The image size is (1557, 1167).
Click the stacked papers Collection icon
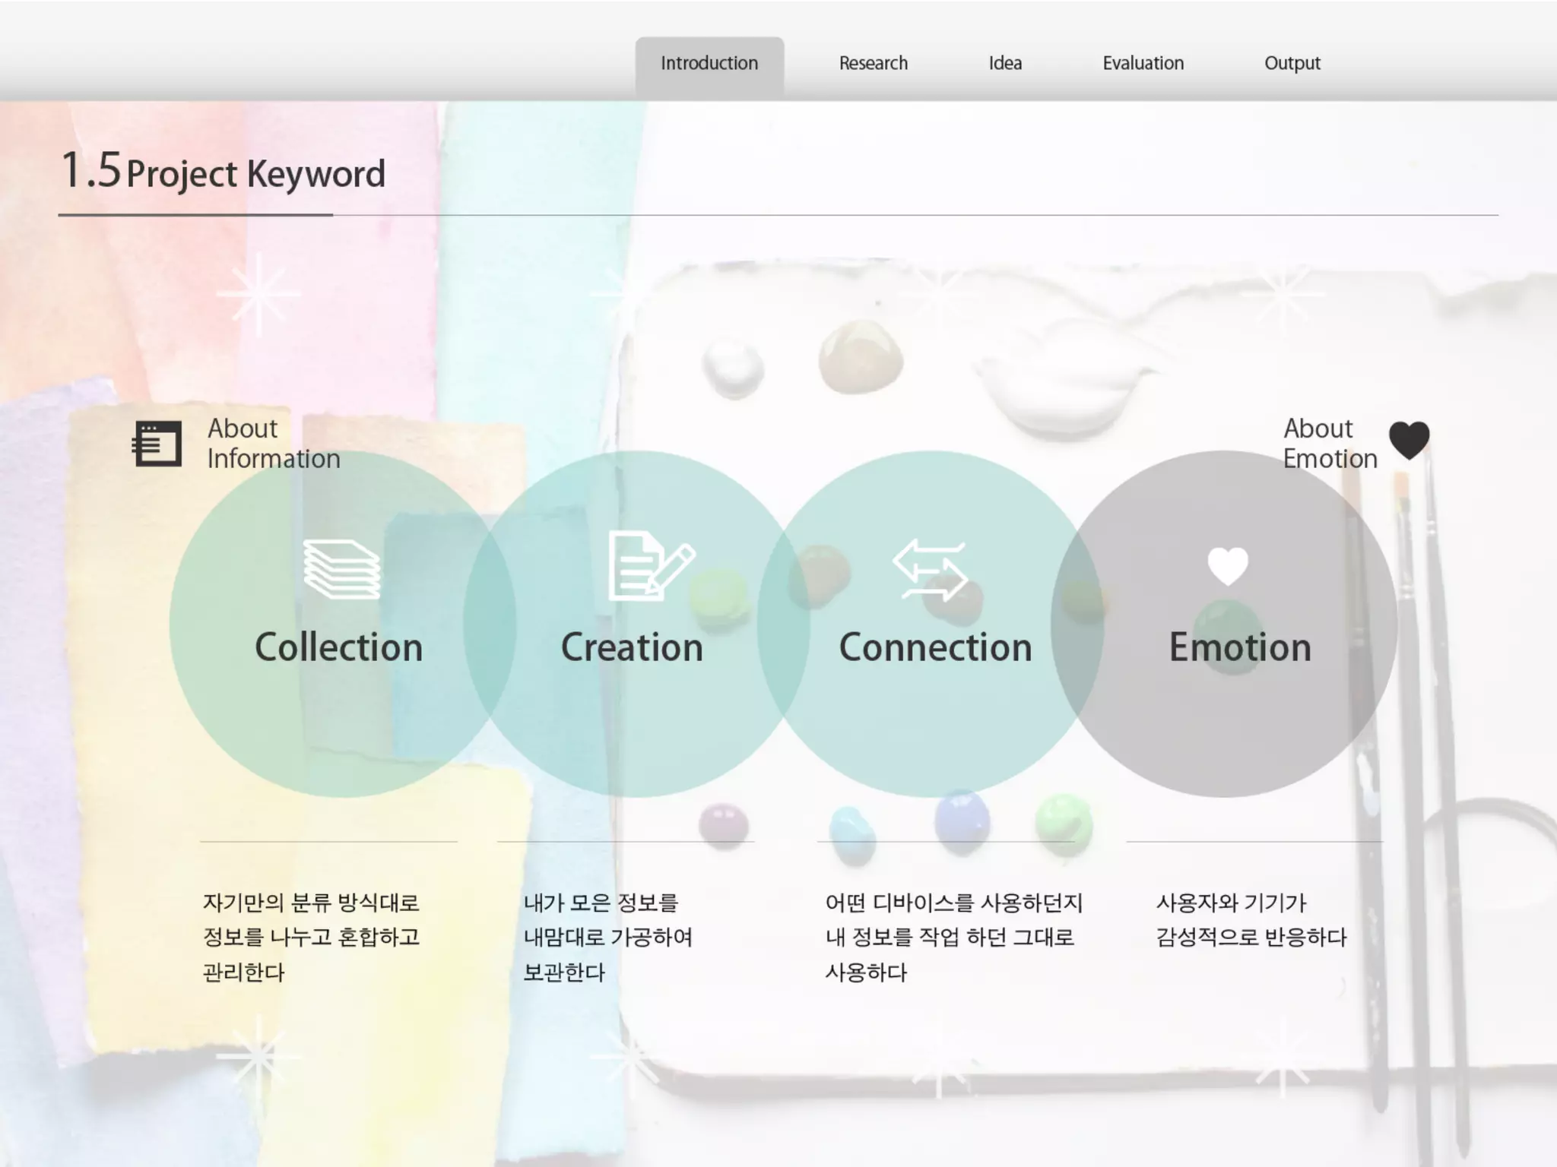(341, 569)
